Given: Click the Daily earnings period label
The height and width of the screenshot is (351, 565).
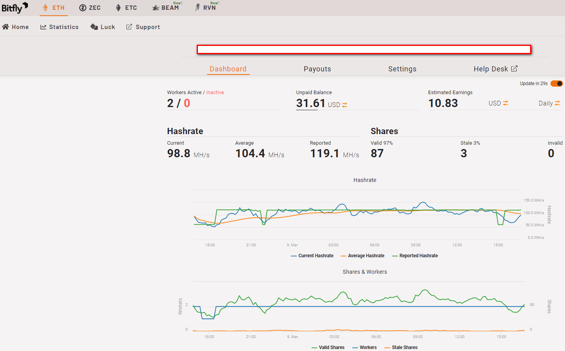Looking at the screenshot, I should pos(546,104).
